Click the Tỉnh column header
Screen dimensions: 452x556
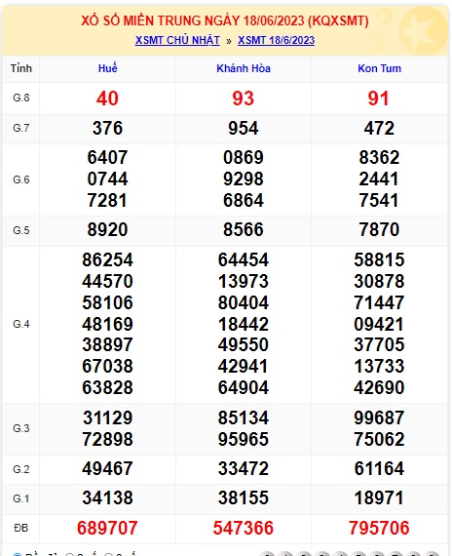pos(20,68)
